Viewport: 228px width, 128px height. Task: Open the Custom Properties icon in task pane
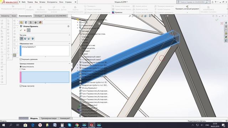226,41
